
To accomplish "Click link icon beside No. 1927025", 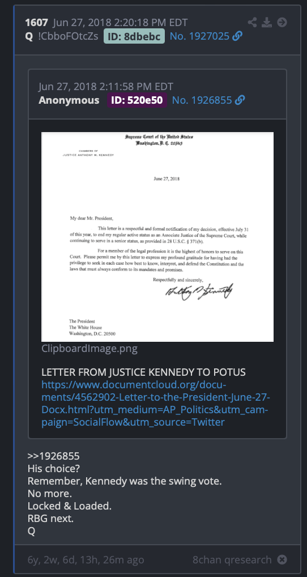I will click(237, 36).
